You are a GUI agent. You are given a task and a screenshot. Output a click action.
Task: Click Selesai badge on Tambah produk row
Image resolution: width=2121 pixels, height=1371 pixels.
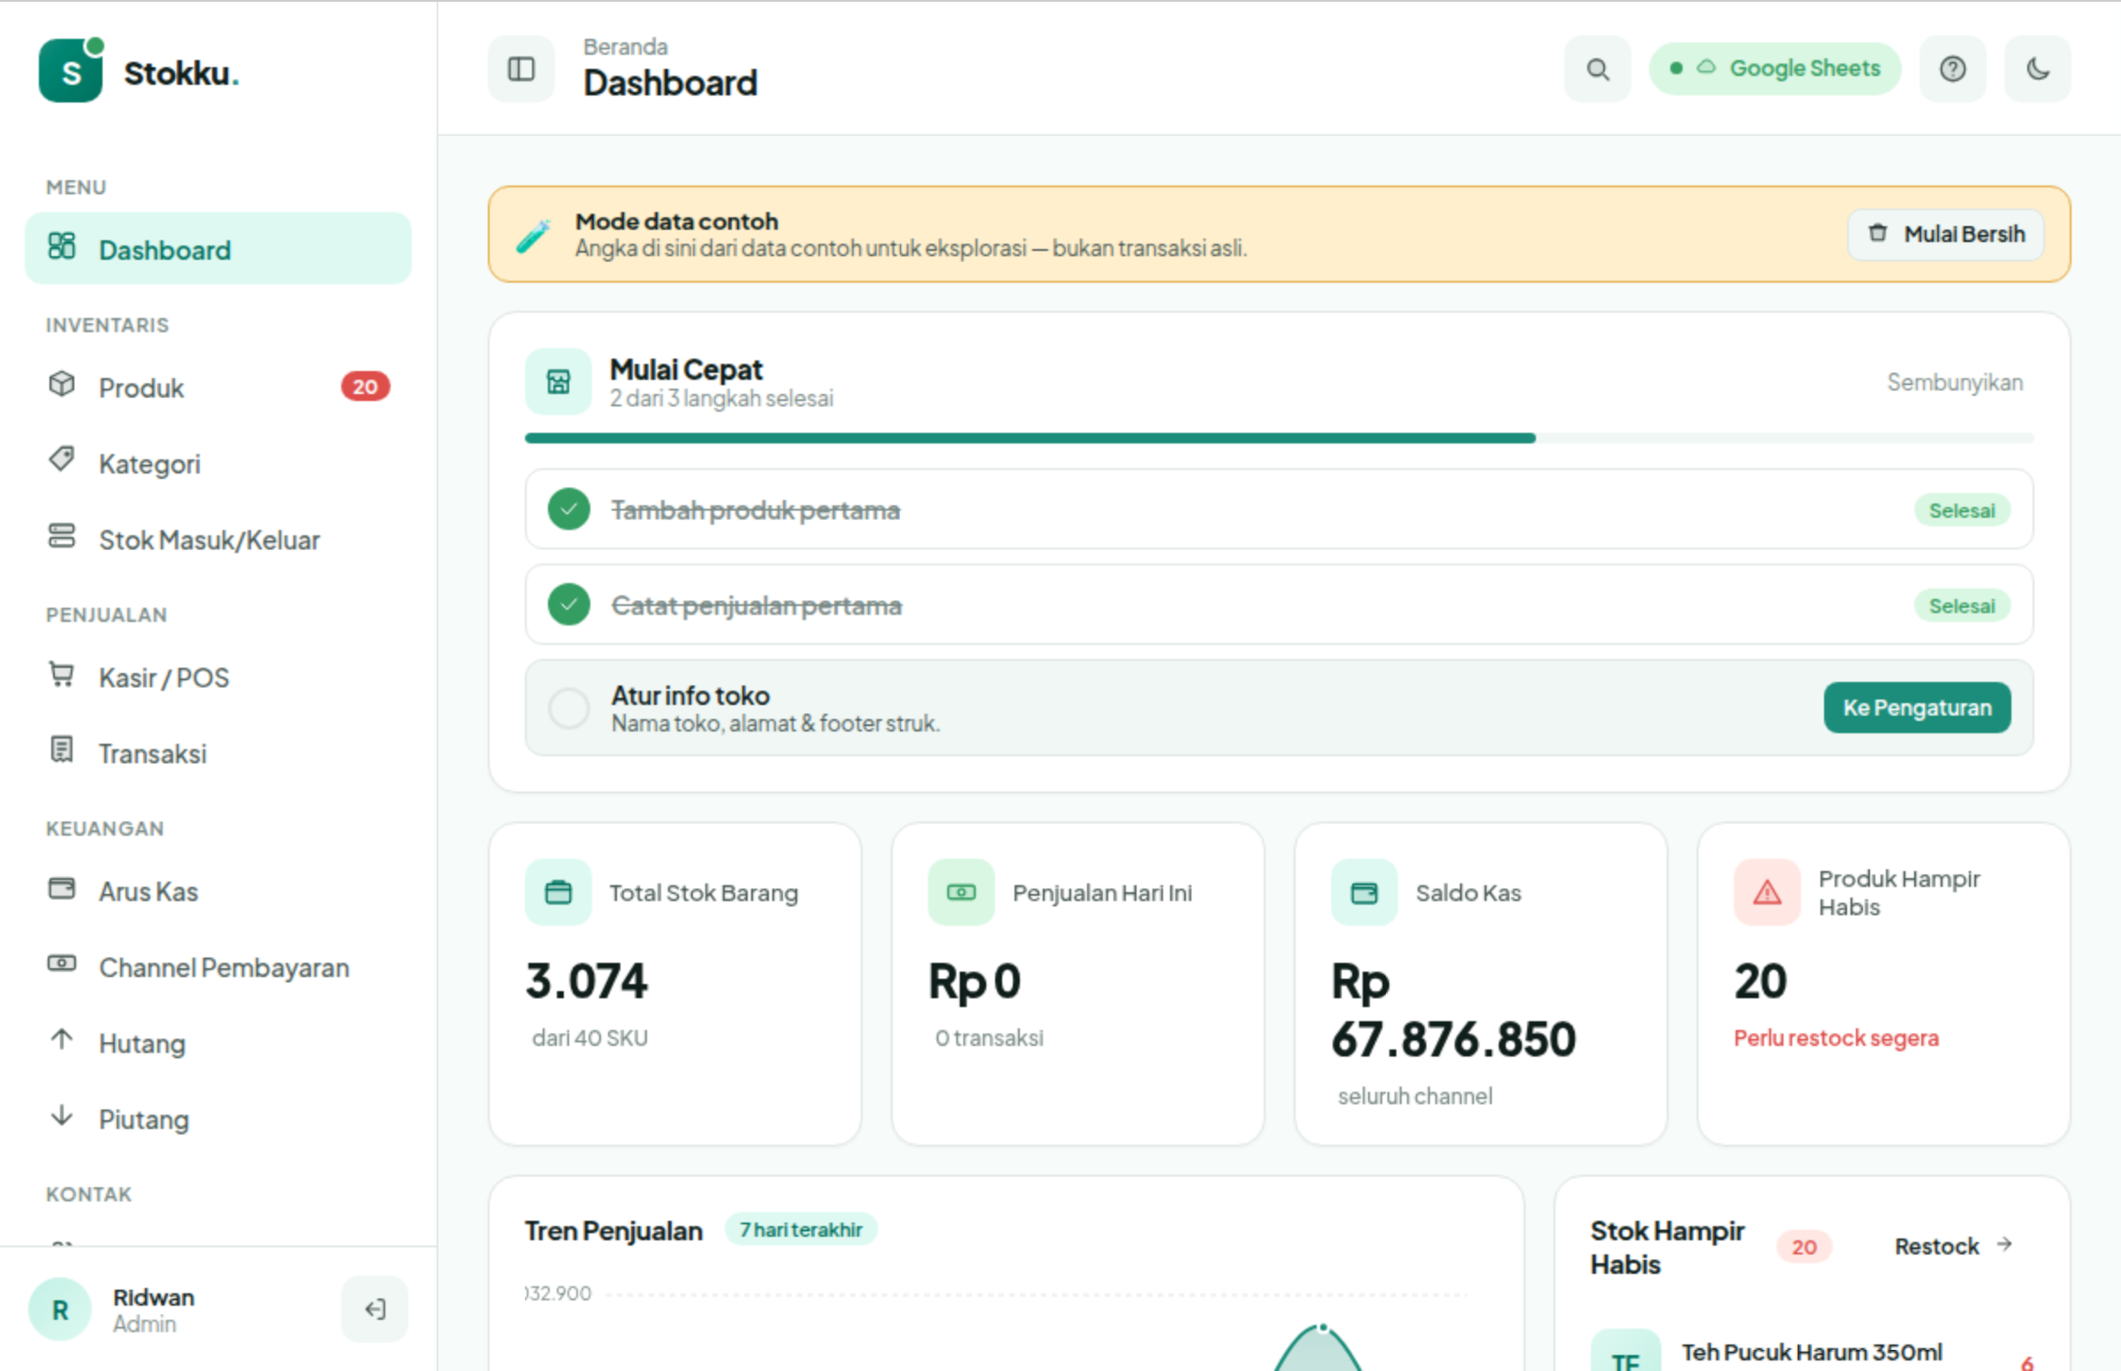click(x=1962, y=510)
